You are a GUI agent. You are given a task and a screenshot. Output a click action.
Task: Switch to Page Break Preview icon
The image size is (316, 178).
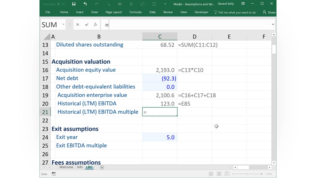tap(227, 174)
